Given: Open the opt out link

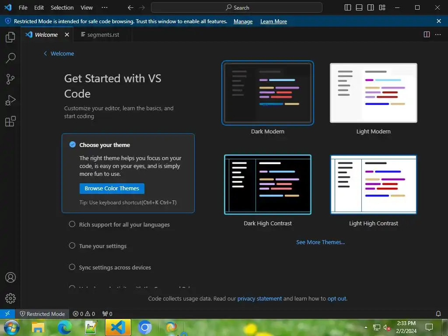Looking at the screenshot, I should pos(337,298).
